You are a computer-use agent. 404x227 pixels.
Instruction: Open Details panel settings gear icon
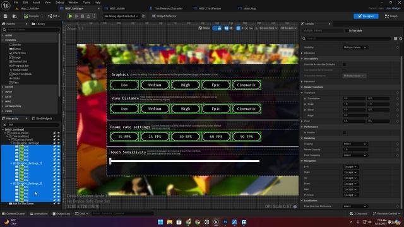point(401,38)
